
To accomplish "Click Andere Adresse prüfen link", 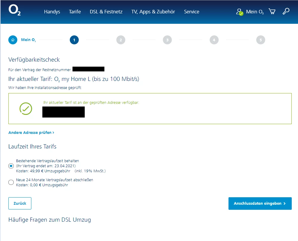I will (x=31, y=132).
